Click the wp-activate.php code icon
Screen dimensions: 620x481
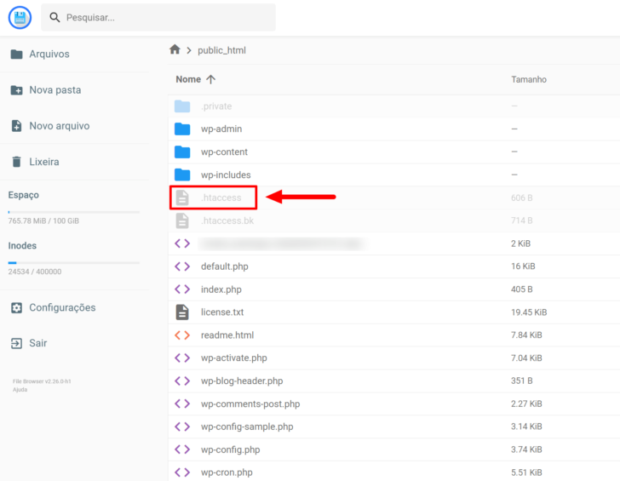click(182, 358)
